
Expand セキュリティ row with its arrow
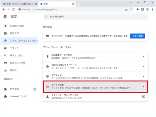coord(144,77)
